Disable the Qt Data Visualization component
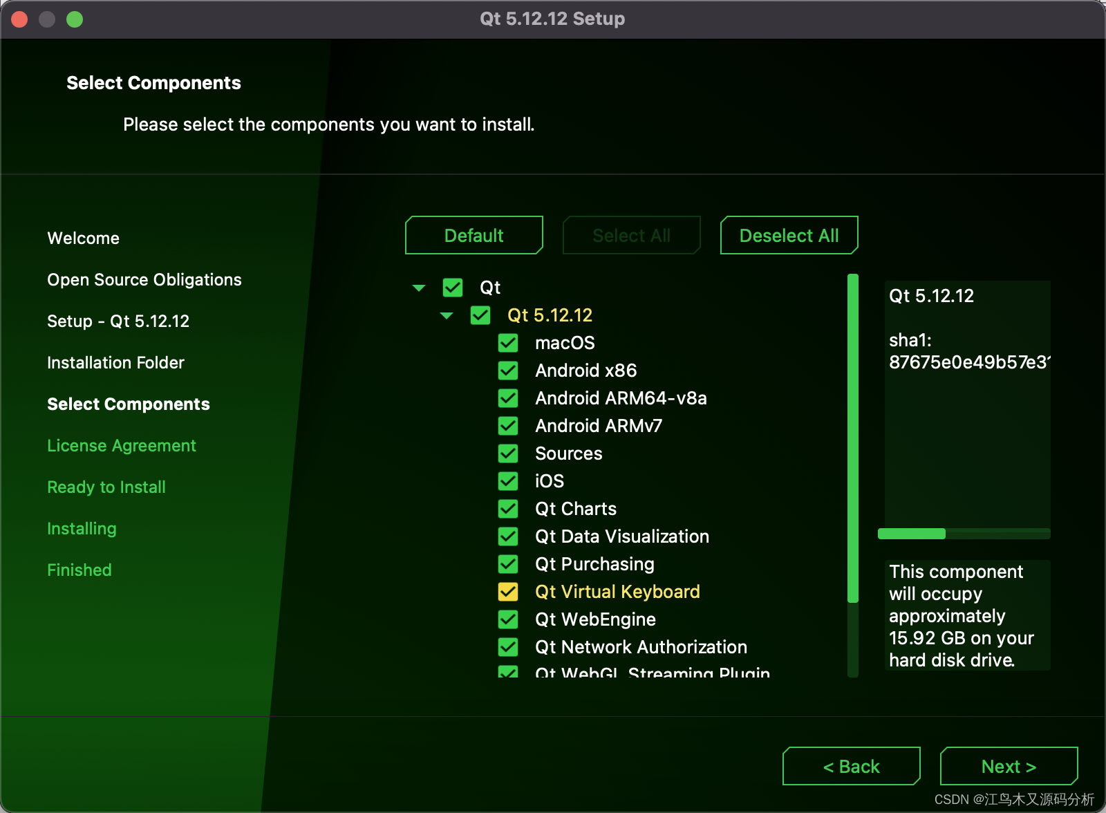Image resolution: width=1106 pixels, height=813 pixels. (508, 536)
